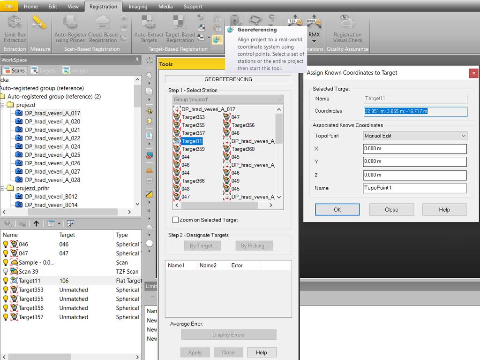Switch to the Scans tab in WorkSpace
Image resolution: width=480 pixels, height=360 pixels.
click(x=15, y=70)
